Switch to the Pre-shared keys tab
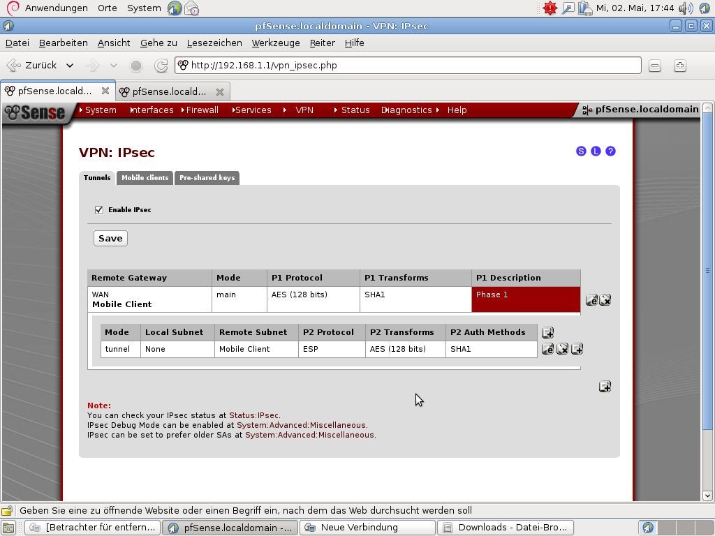Screen dimensions: 715x536 [207, 178]
